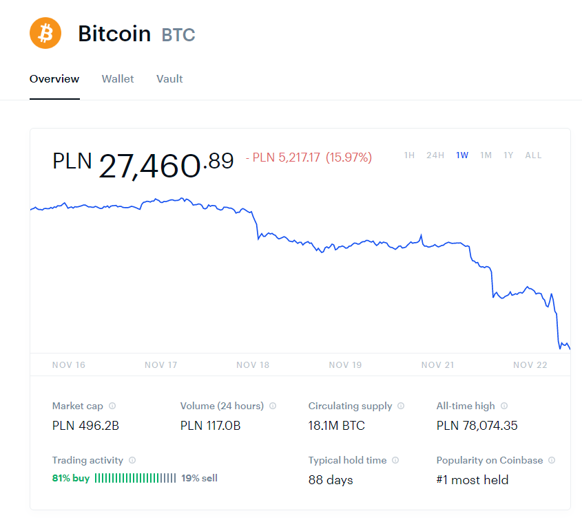Click the orange Bitcoin logo icon
The width and height of the screenshot is (582, 522).
coord(45,33)
